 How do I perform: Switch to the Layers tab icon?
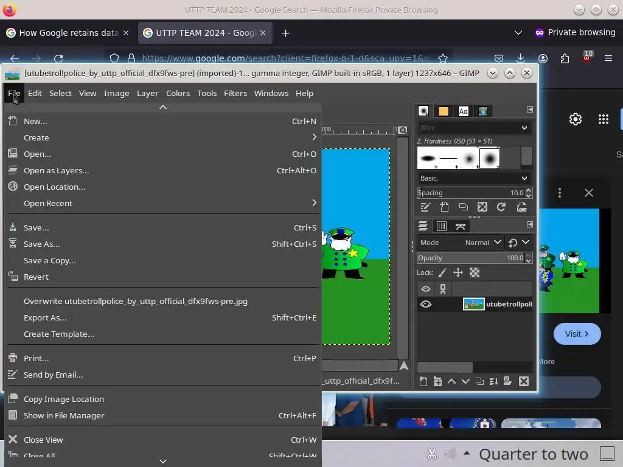[423, 226]
